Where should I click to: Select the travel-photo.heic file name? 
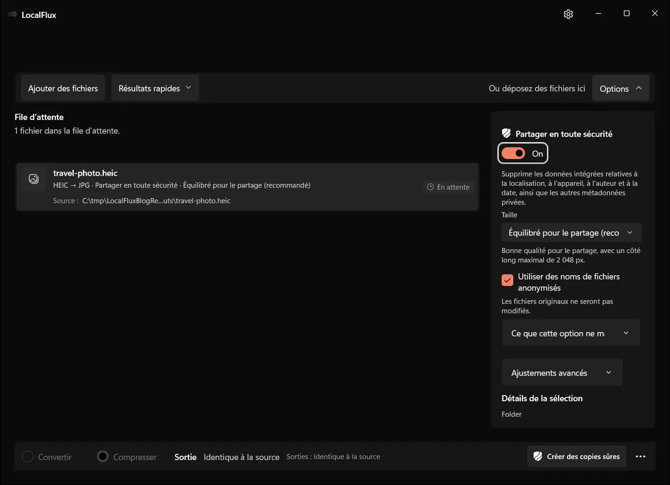tap(85, 173)
